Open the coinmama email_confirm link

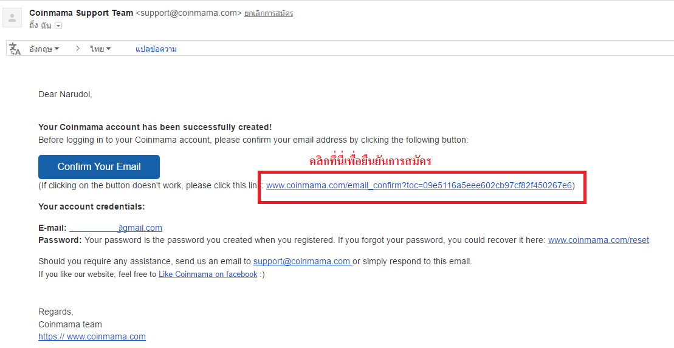(419, 186)
